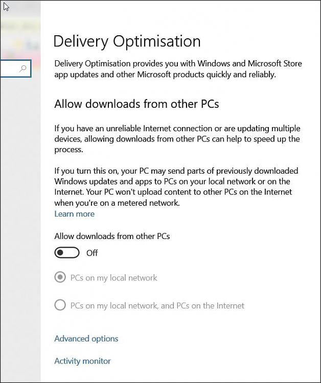This screenshot has width=321, height=383.
Task: Toggle Allow downloads from other PCs switch
Action: (x=67, y=253)
